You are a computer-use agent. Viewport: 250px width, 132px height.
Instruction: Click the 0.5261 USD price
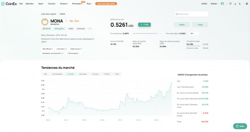122,25
